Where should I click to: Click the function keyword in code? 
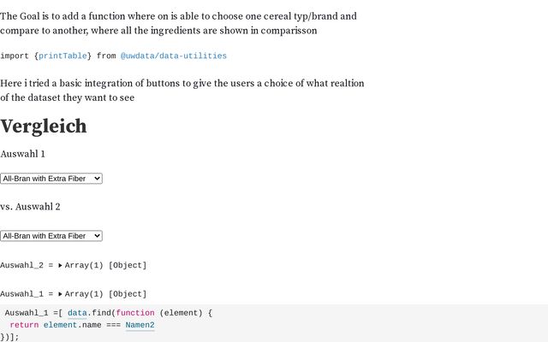coord(135,313)
